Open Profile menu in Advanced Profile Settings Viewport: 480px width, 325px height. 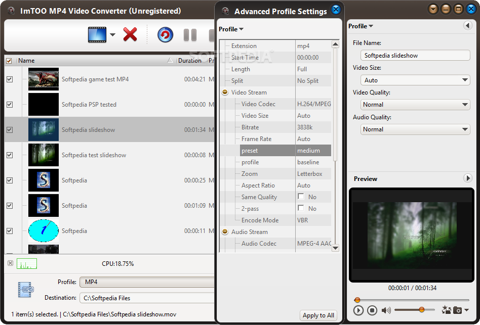231,29
